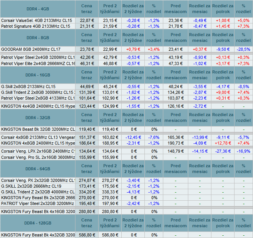Screen dimensions: 253x238
Task: Select the DDR4 - 64GB section header
Action: 38,169
